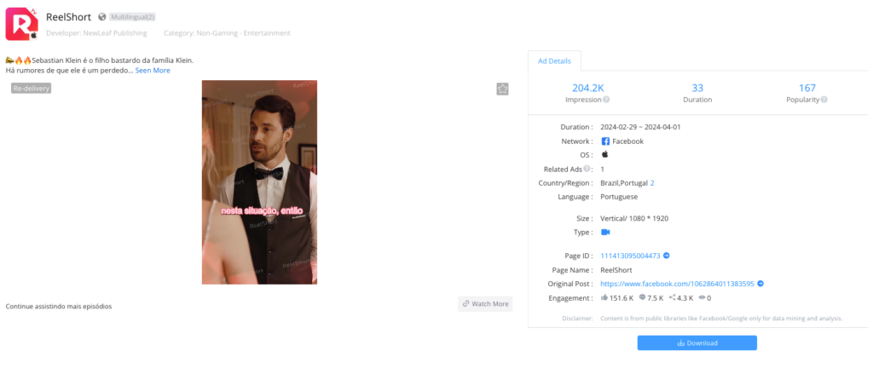
Task: Click the Related Ads help icon
Action: point(587,169)
